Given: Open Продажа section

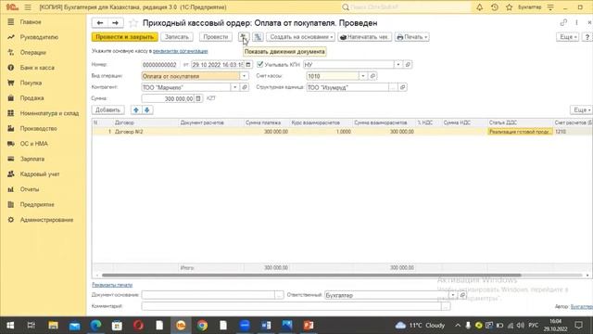Looking at the screenshot, I should click(32, 97).
